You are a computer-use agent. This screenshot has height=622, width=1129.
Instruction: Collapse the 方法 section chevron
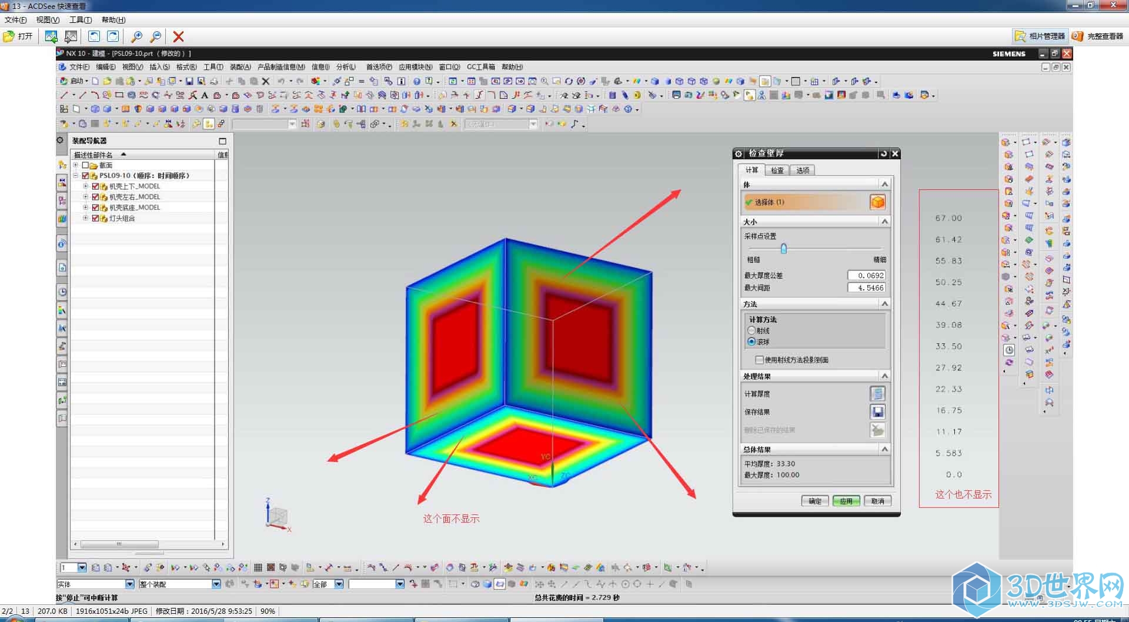point(884,303)
